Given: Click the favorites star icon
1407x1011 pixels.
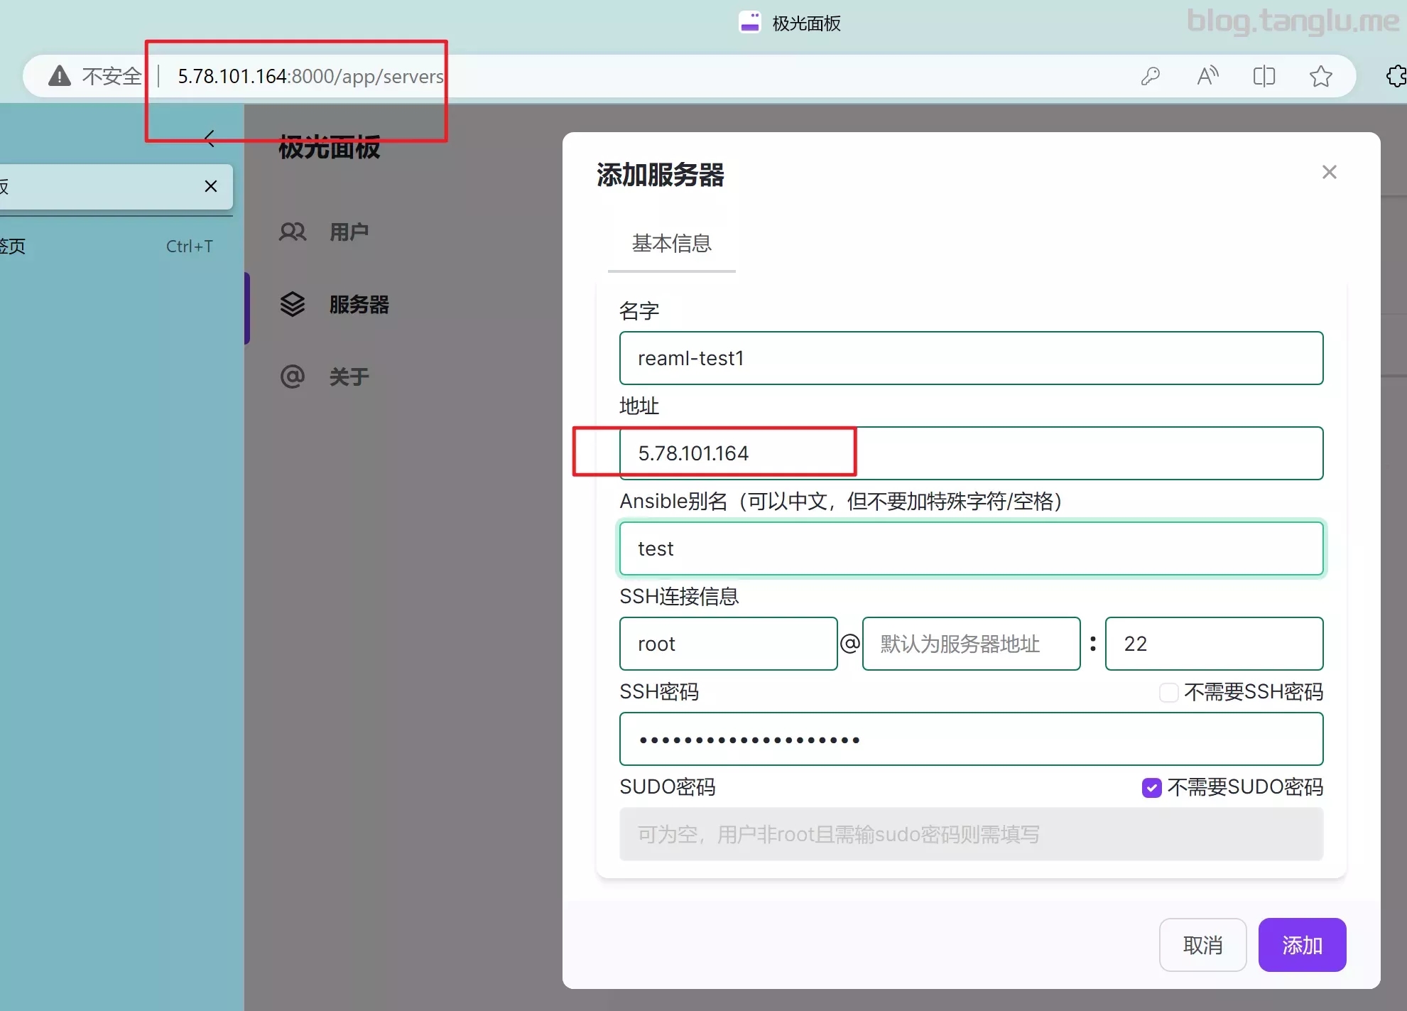Looking at the screenshot, I should tap(1320, 76).
